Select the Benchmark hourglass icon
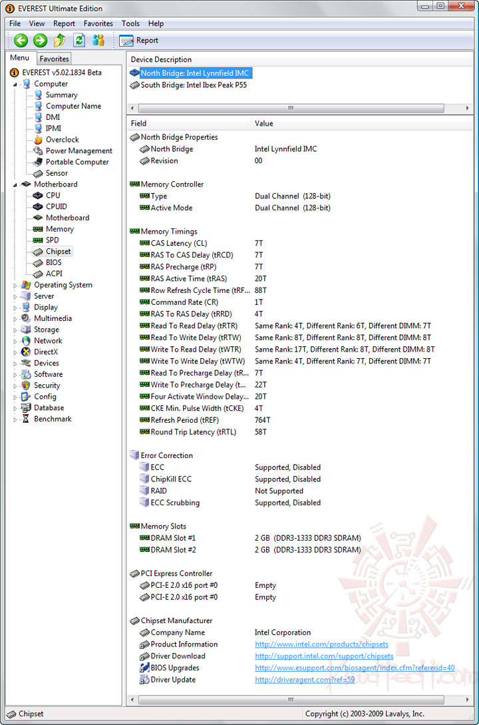The height and width of the screenshot is (725, 479). pos(27,419)
